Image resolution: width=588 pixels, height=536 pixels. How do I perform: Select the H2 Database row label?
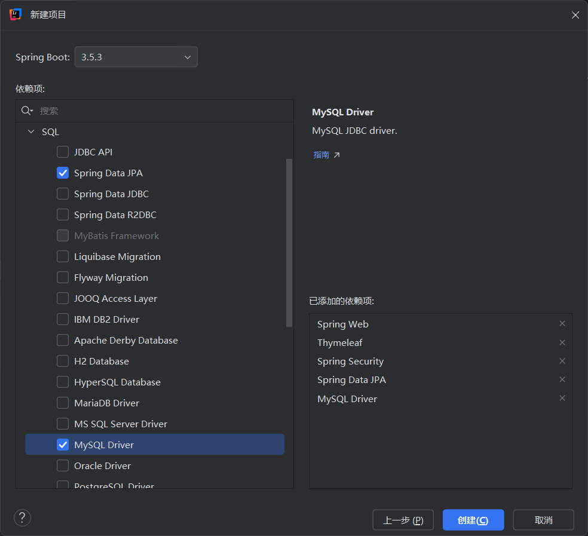coord(102,361)
